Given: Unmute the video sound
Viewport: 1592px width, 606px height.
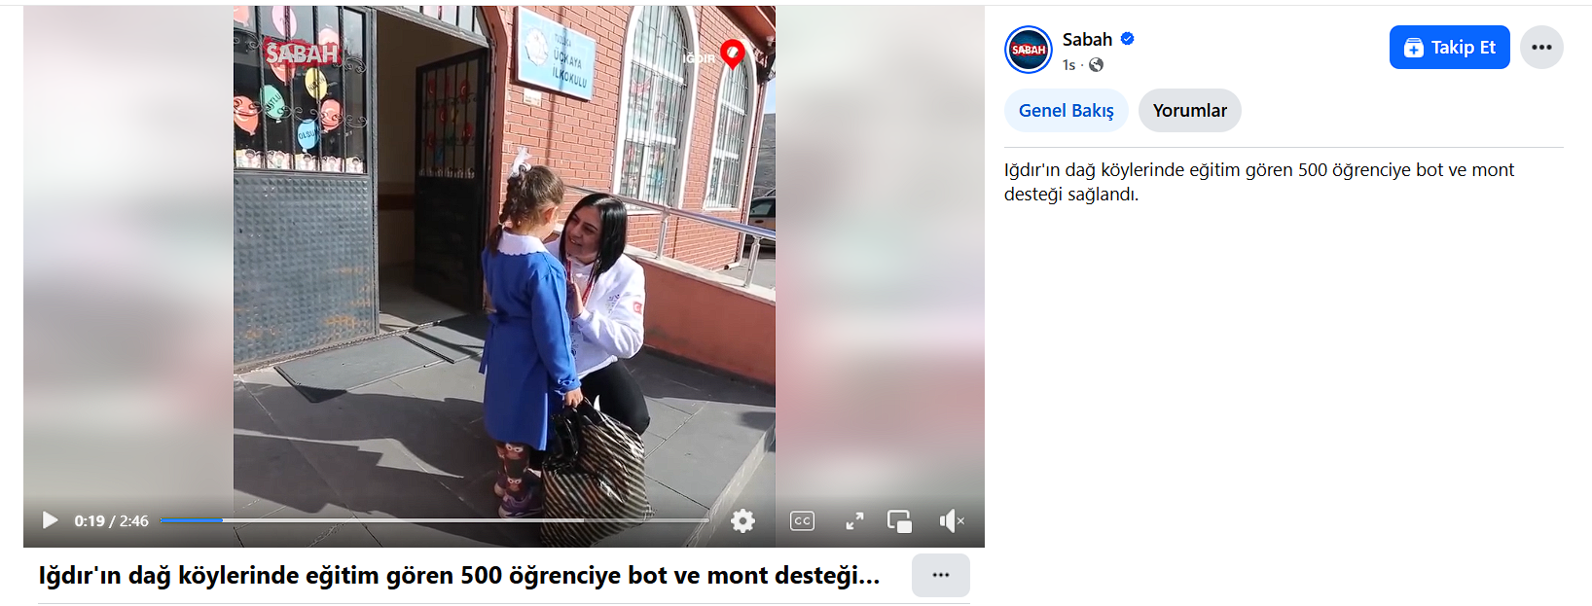Looking at the screenshot, I should [x=951, y=520].
